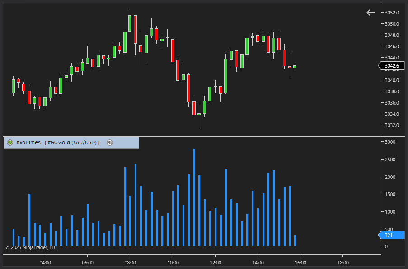Screen dimensions: 408x269
Task: Click the 3000 label on volume axis
Action: point(389,142)
